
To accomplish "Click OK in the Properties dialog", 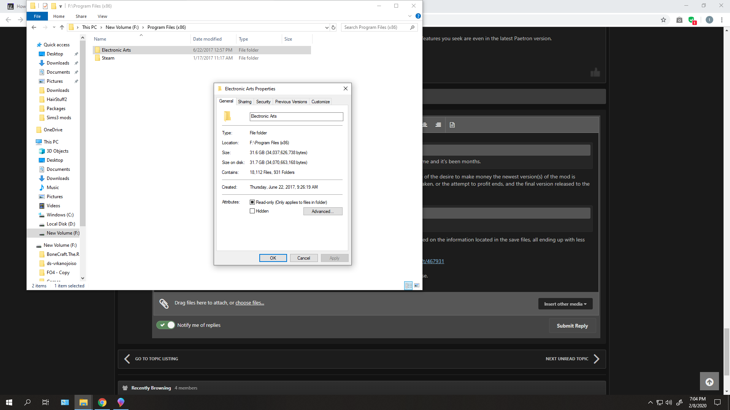I will tap(273, 258).
